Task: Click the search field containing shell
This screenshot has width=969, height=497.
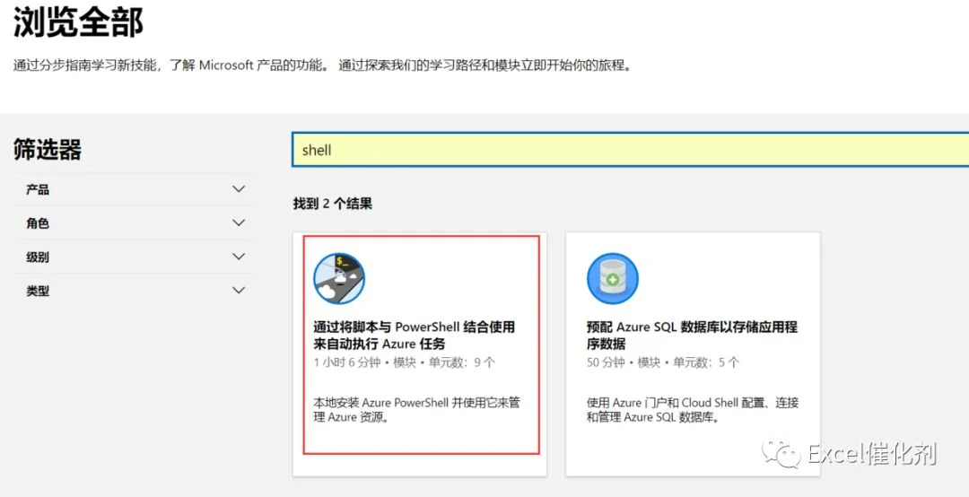Action: pos(631,150)
